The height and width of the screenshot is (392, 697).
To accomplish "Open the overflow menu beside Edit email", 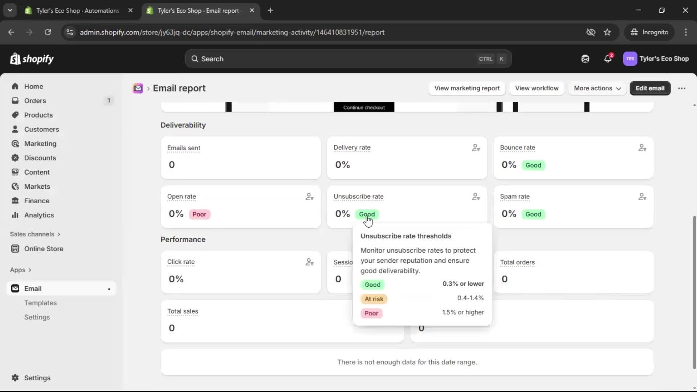I will (682, 88).
